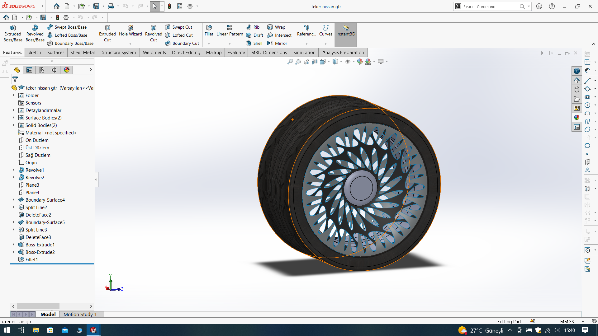Screen dimensions: 598x336
Task: Open the DisplayManager appearance sphere tab
Action: tap(67, 70)
